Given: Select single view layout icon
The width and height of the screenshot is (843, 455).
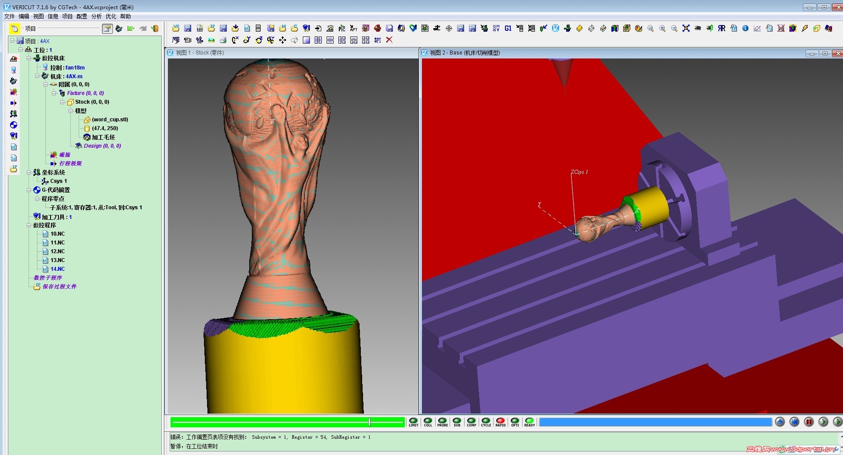Looking at the screenshot, I should coord(306,40).
